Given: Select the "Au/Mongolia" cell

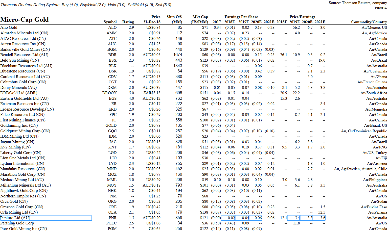Looking at the screenshot, I should [376, 109].
